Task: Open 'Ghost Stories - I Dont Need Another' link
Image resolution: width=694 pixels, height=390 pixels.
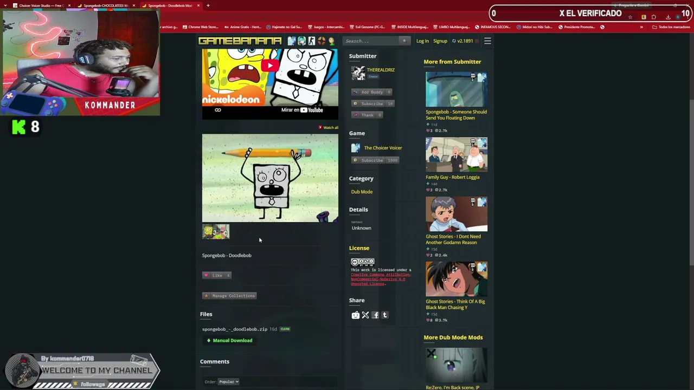Action: point(453,239)
